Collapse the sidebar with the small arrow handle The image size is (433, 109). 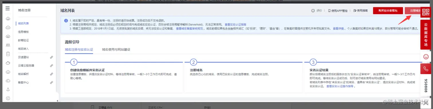[57, 101]
